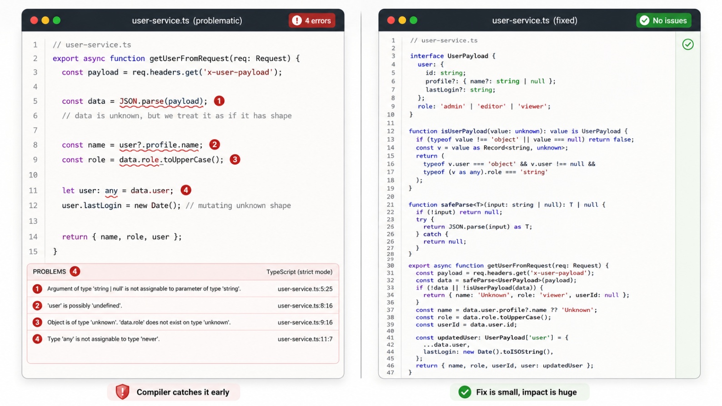Click error marker 3 beside data.role.toUpperCase()
The height and width of the screenshot is (406, 722).
[x=235, y=160]
